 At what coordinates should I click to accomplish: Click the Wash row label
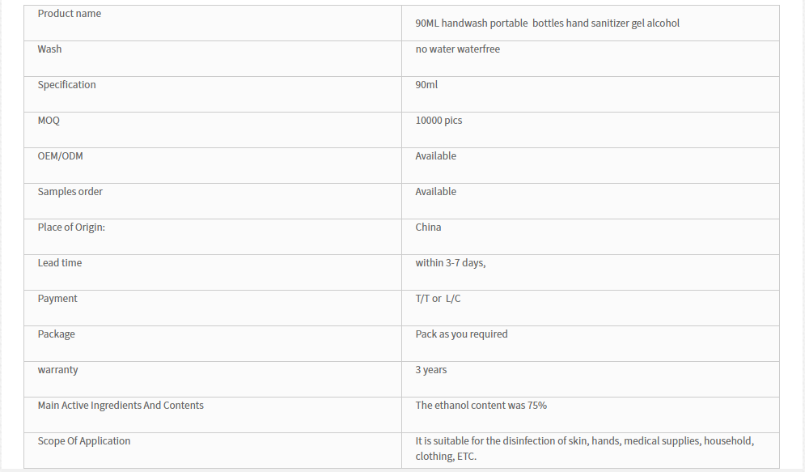pyautogui.click(x=49, y=49)
